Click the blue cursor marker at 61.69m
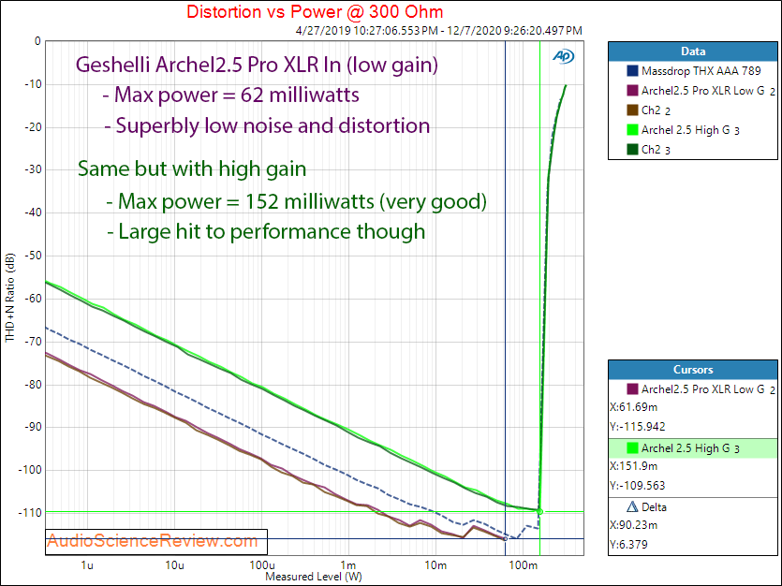This screenshot has width=782, height=586. 505,538
